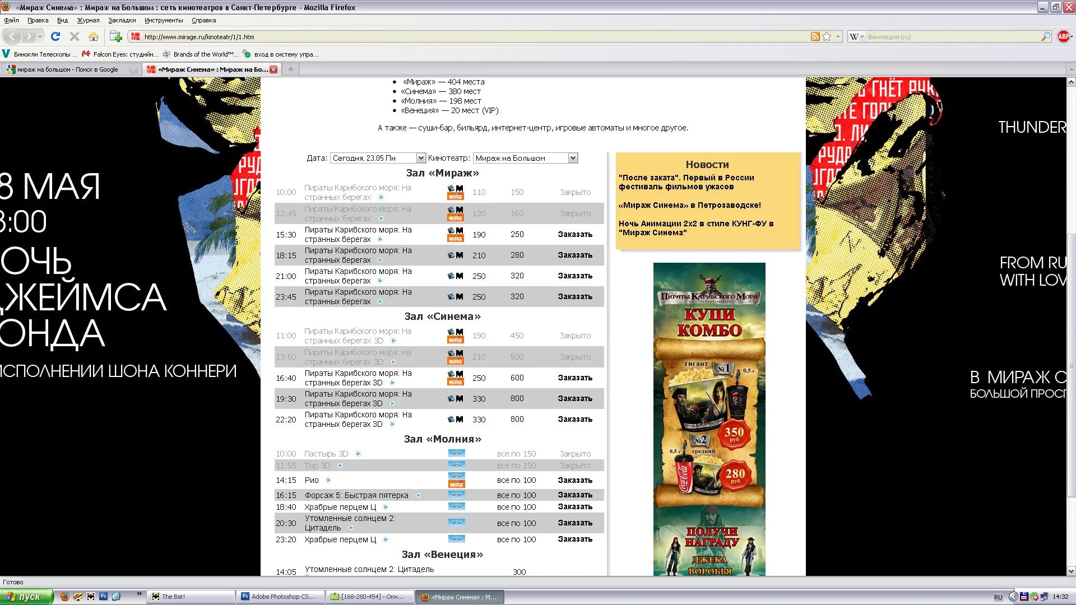Click the page vertical scrollbar thumb
Viewport: 1076px width, 605px height.
tap(1071, 364)
